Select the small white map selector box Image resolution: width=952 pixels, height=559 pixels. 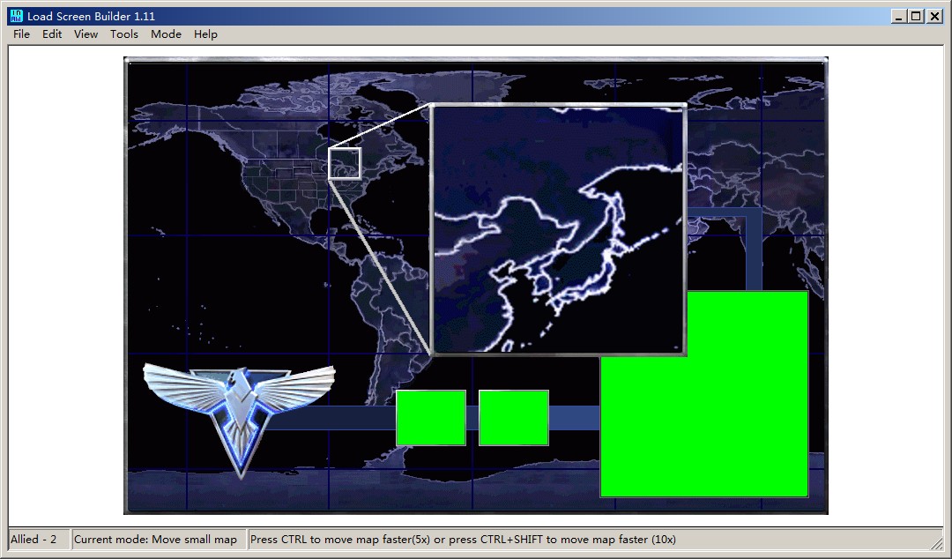tap(345, 163)
